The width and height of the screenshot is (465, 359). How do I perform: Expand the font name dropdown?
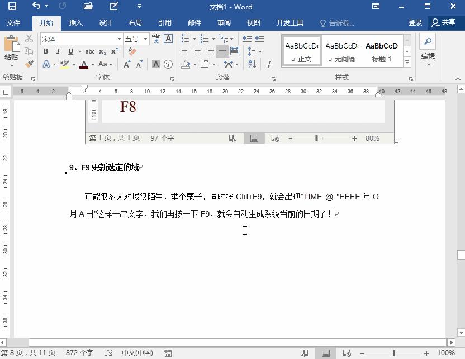(x=119, y=38)
